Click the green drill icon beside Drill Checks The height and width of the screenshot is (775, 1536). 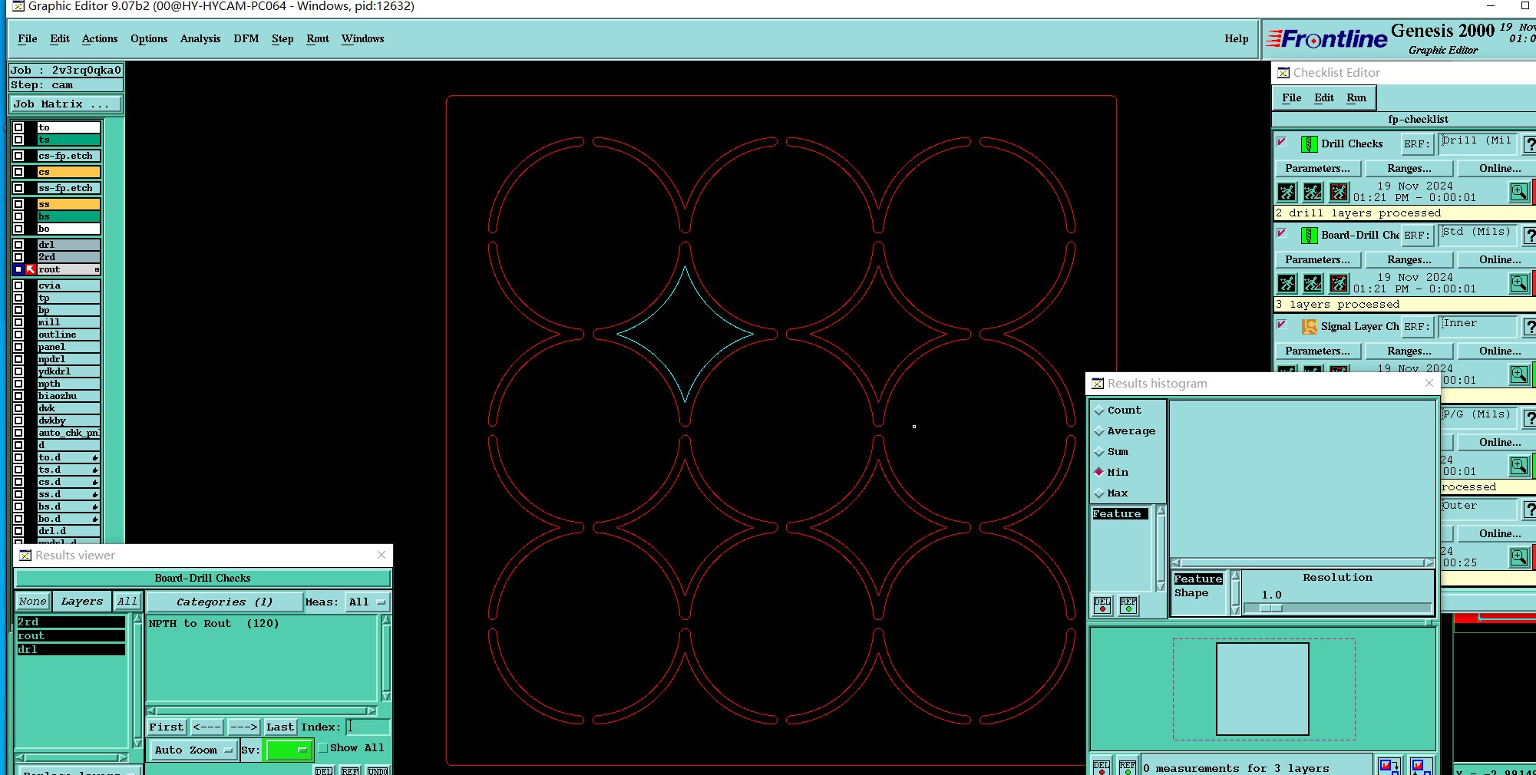click(x=1310, y=143)
